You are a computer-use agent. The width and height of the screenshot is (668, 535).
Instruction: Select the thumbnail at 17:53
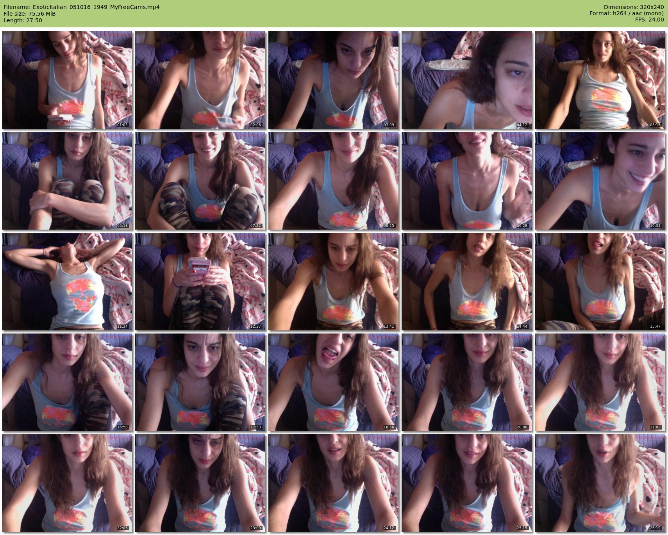click(200, 382)
